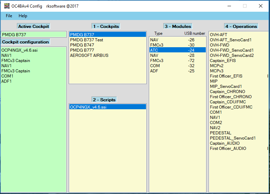Select PMDG B777 cockpit entry
This screenshot has width=270, height=194.
click(x=82, y=50)
